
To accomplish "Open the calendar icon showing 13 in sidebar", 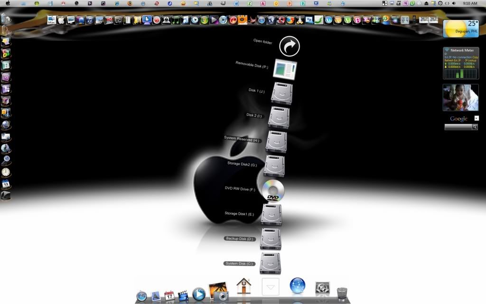I will coord(6,184).
